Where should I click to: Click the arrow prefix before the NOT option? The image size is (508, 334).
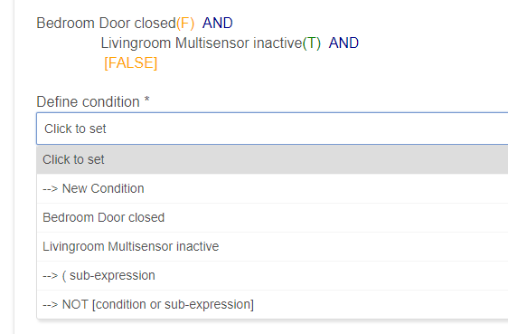tap(51, 305)
